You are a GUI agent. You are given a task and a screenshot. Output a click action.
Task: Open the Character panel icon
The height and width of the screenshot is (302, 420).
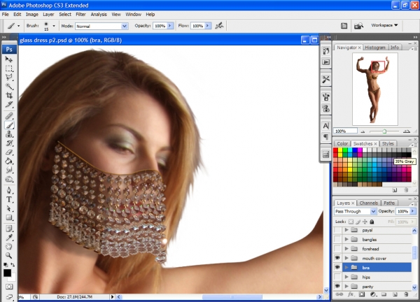[325, 125]
